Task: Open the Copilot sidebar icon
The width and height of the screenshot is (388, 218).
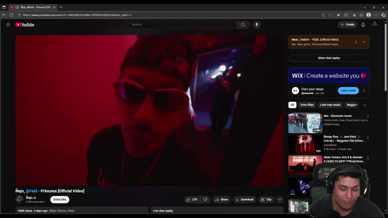Action: coord(383,15)
